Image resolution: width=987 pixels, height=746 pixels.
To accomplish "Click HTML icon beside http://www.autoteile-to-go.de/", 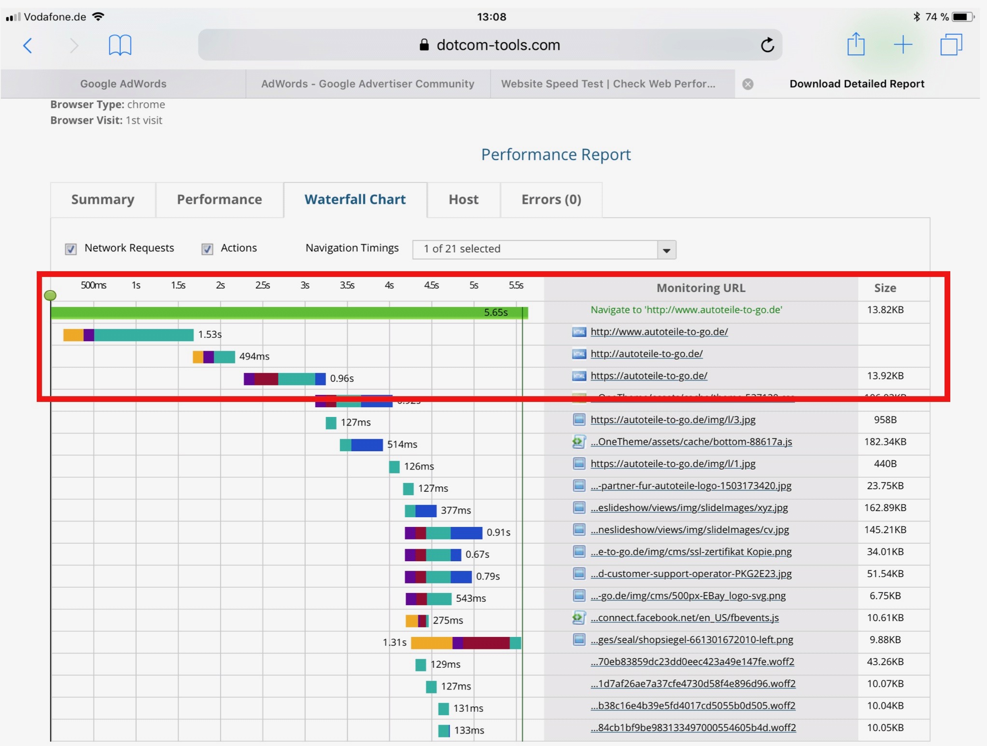I will (579, 332).
